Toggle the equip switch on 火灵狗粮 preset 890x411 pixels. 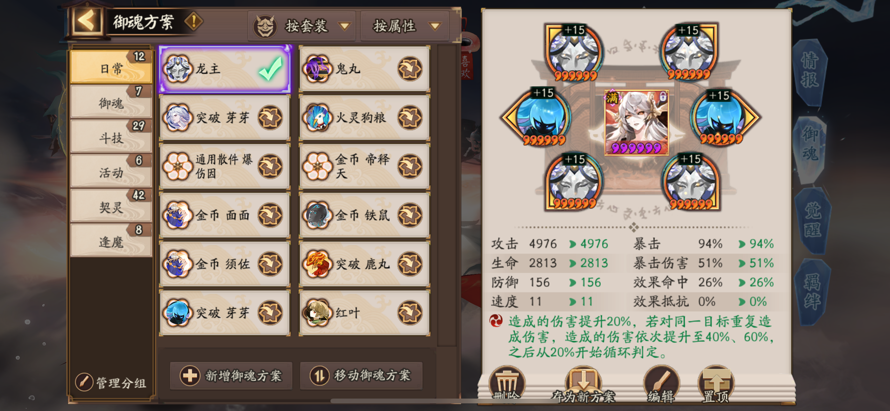pyautogui.click(x=410, y=118)
